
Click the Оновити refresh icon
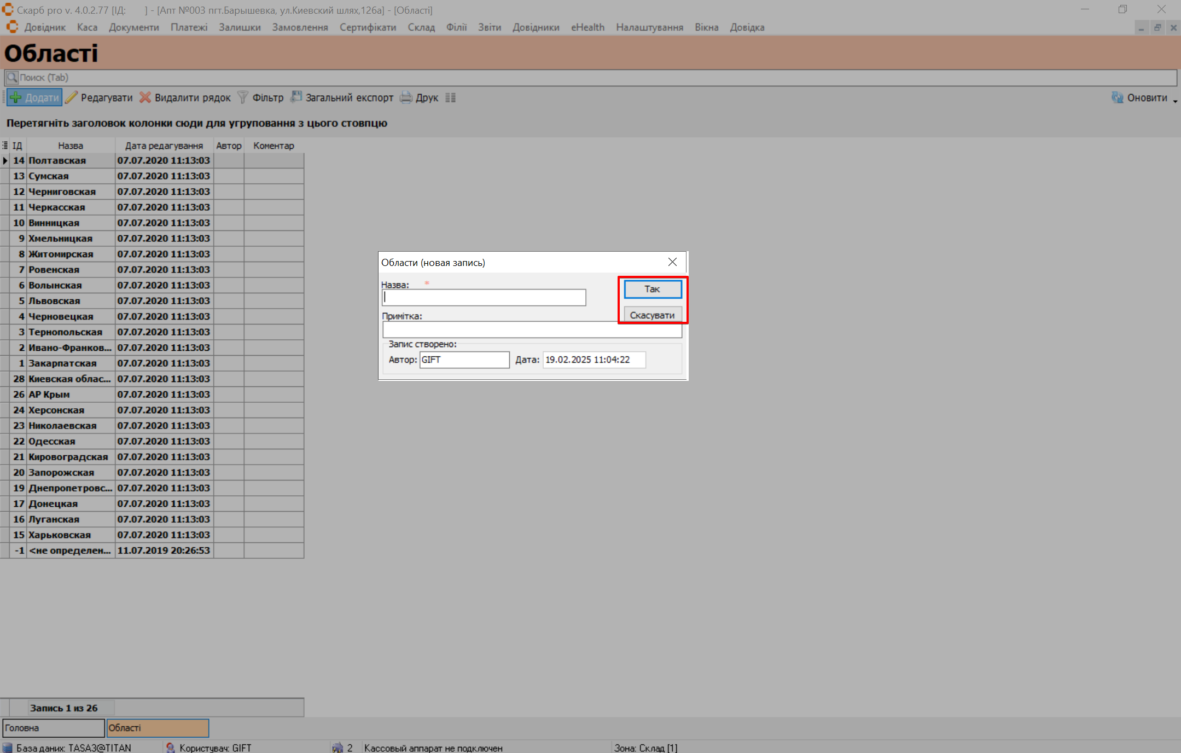point(1118,98)
